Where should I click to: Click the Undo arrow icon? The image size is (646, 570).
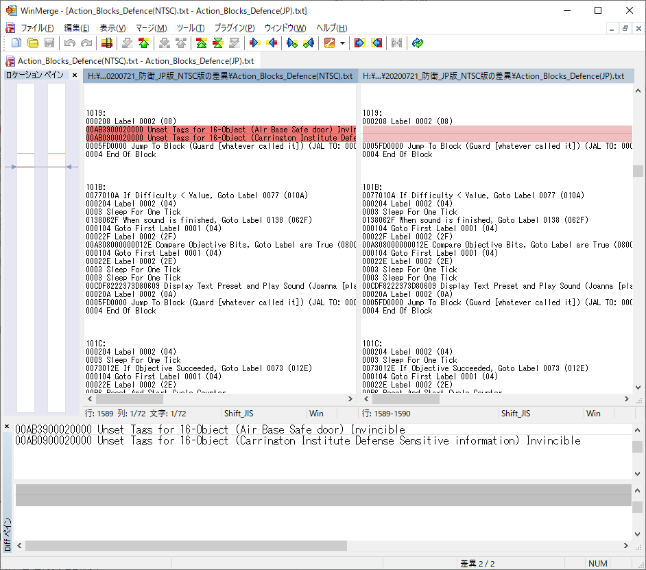pyautogui.click(x=70, y=43)
